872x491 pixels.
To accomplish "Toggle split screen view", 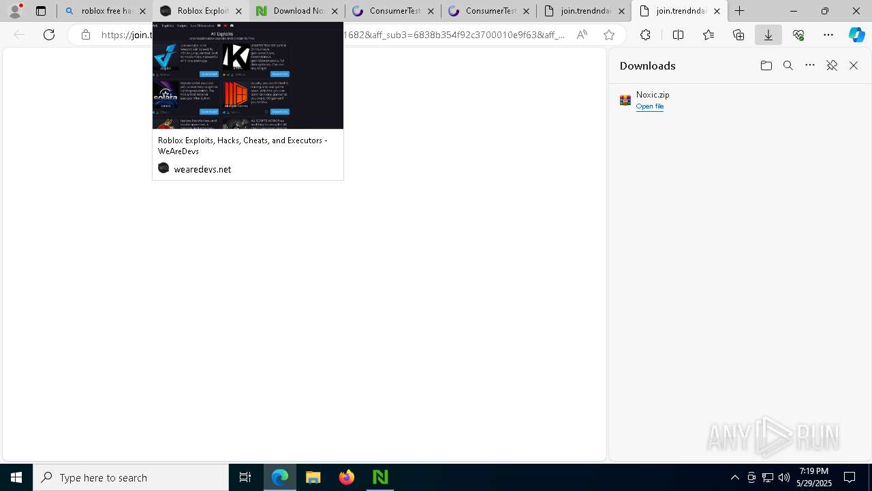I will point(678,35).
